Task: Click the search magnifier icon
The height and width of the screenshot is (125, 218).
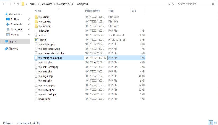Action: [213, 4]
